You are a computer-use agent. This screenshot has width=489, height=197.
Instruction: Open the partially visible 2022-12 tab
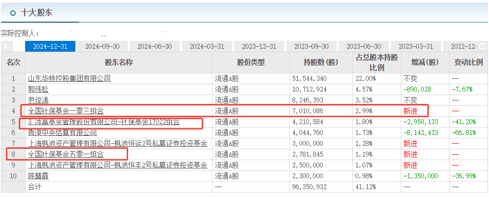click(461, 46)
